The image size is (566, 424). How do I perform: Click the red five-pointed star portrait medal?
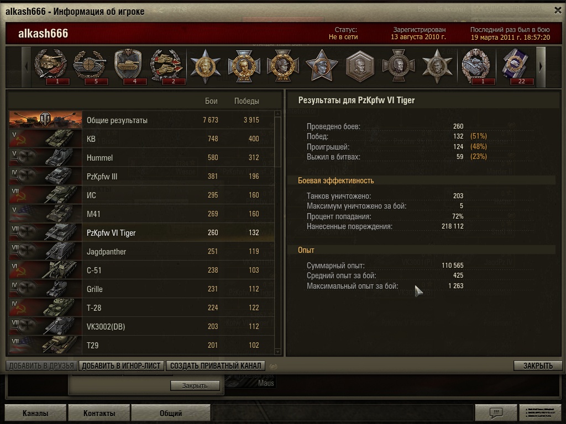pyautogui.click(x=321, y=66)
